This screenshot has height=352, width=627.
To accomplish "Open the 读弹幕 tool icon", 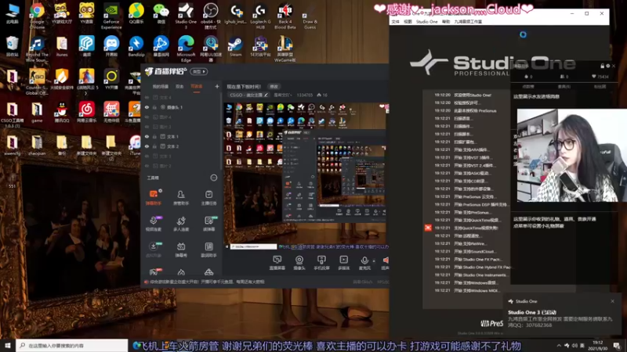I will click(x=208, y=224).
